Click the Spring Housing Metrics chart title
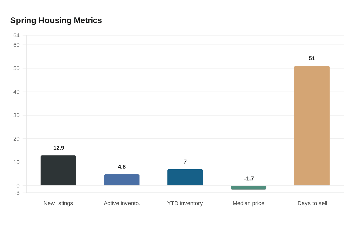The height and width of the screenshot is (225, 359). pos(56,20)
